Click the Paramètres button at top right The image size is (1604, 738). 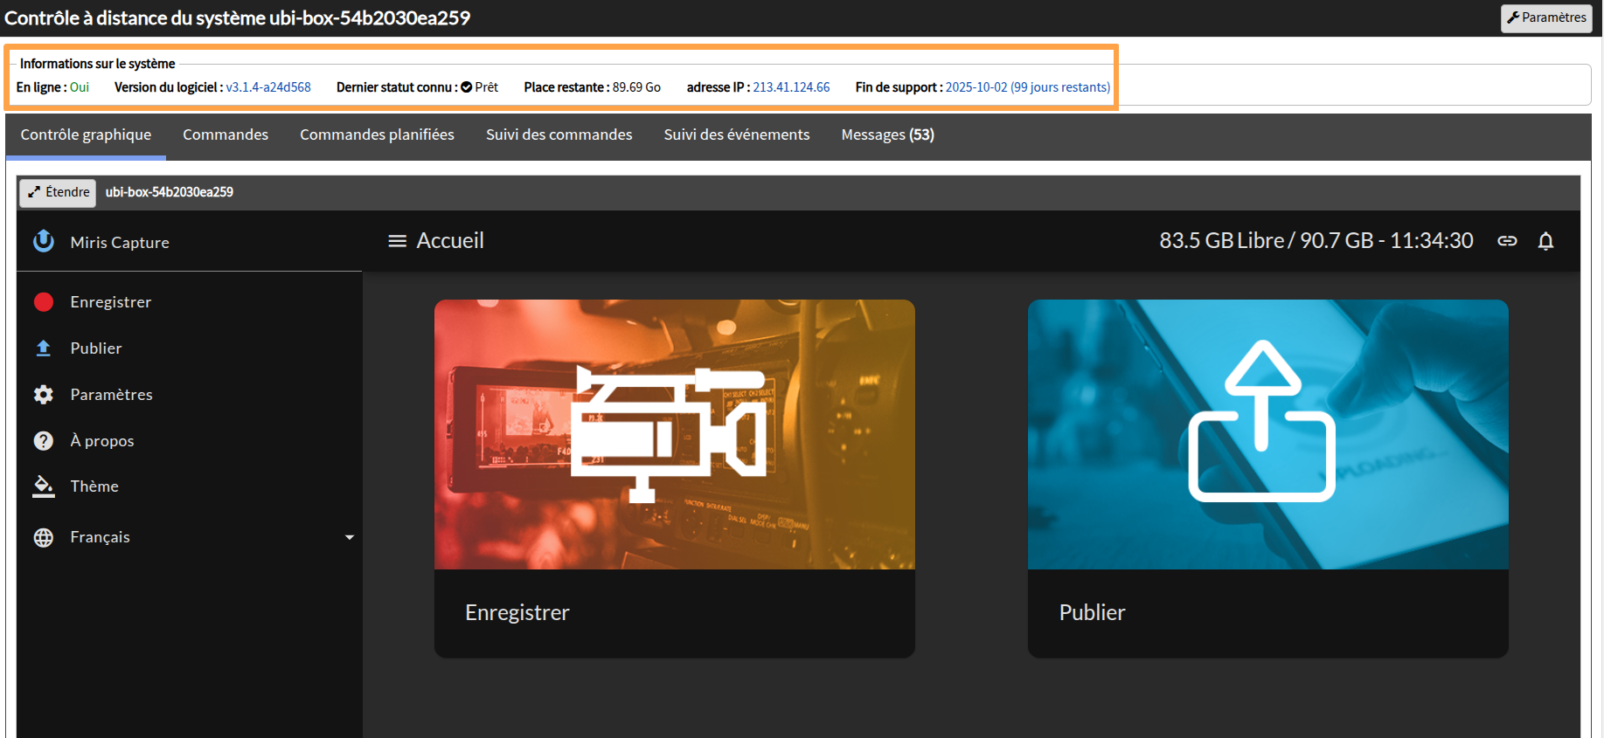pyautogui.click(x=1546, y=17)
